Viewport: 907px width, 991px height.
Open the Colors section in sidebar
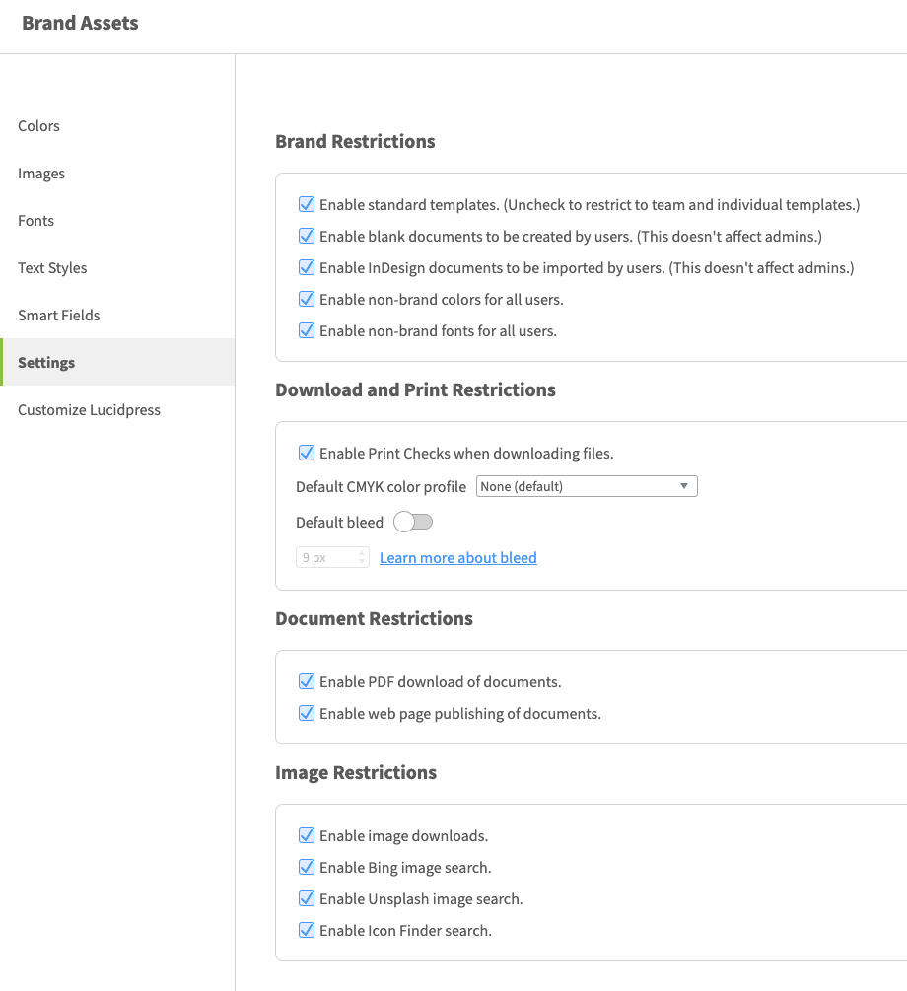(x=117, y=126)
